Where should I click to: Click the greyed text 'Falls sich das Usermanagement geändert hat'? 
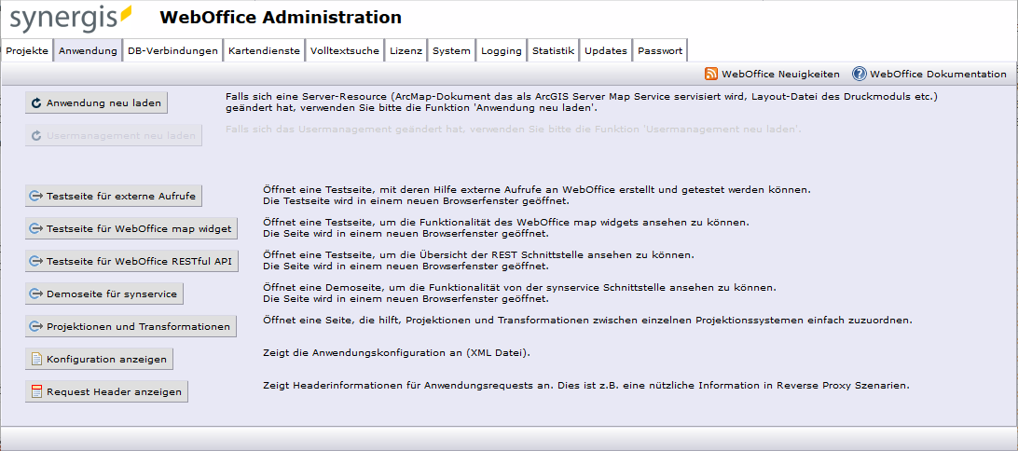pos(514,130)
